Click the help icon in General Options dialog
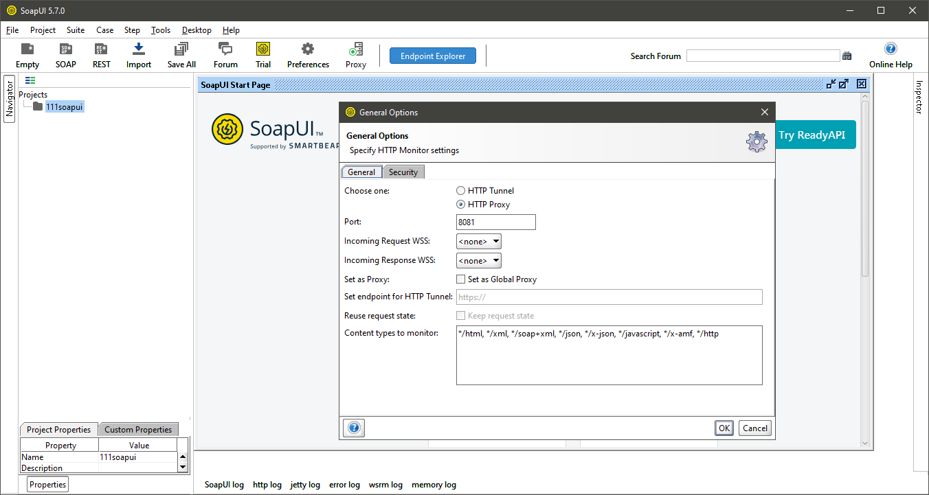 [354, 428]
